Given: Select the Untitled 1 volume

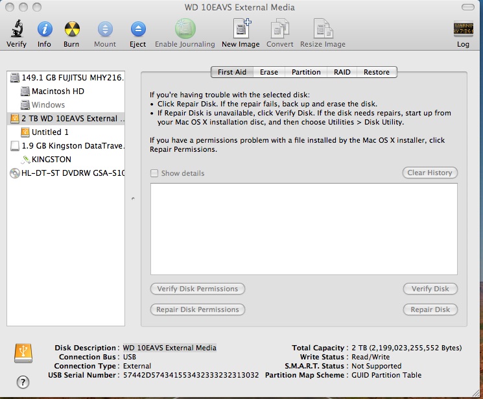Looking at the screenshot, I should pyautogui.click(x=66, y=132).
